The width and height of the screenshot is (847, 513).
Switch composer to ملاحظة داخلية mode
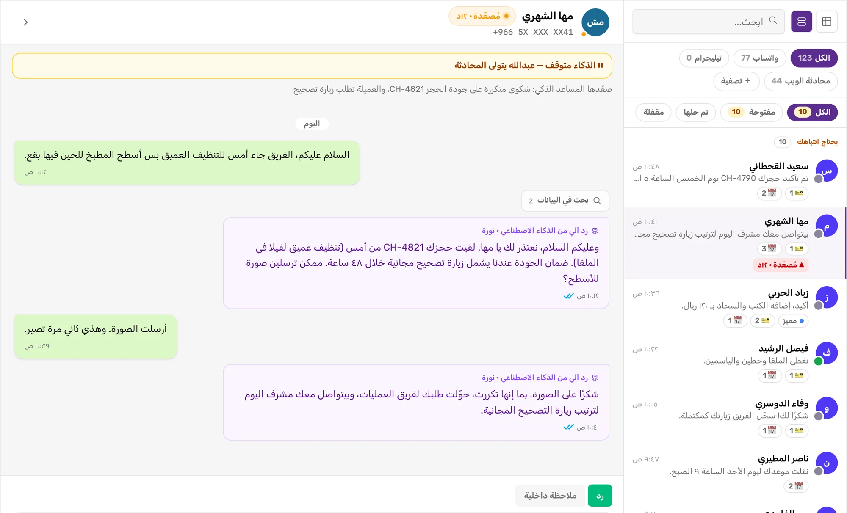550,496
